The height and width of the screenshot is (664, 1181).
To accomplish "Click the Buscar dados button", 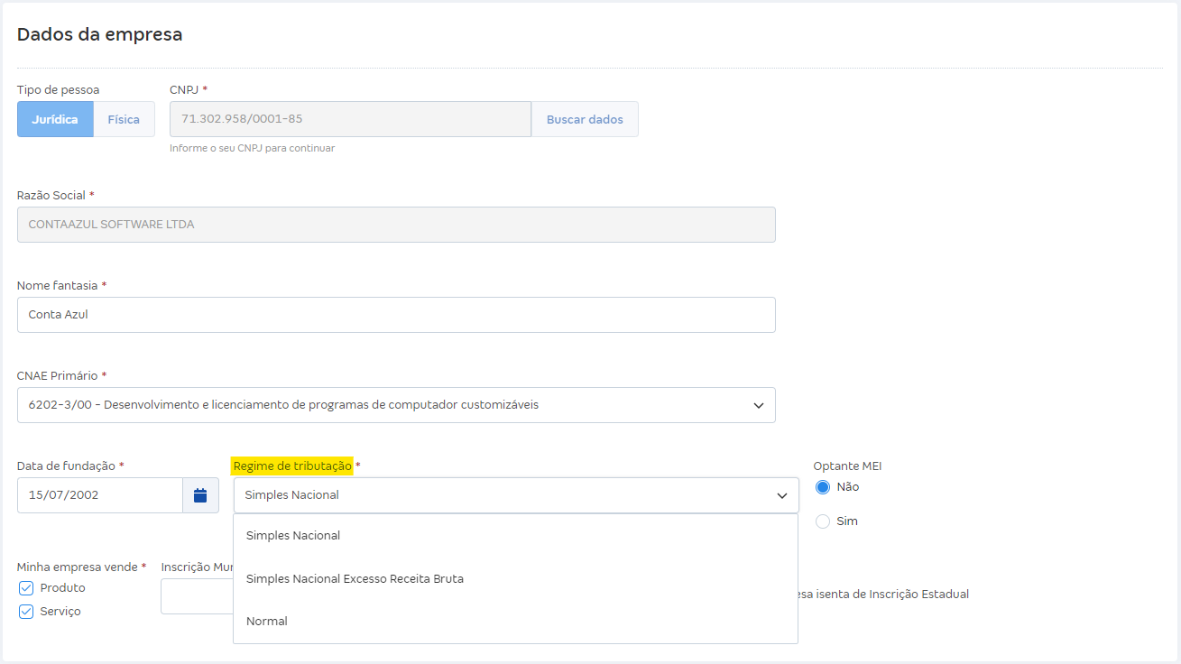I will 585,119.
